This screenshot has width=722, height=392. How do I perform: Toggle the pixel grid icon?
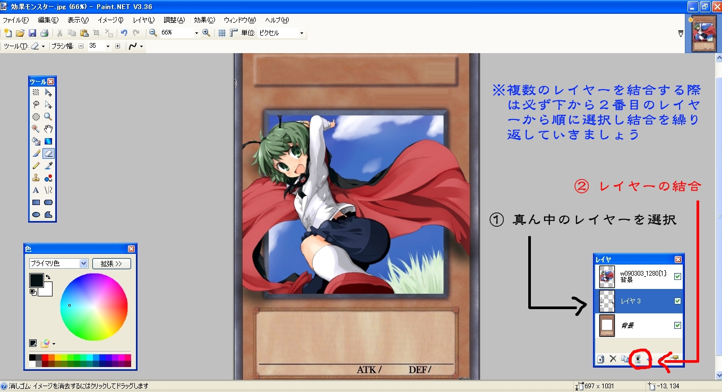tap(222, 33)
